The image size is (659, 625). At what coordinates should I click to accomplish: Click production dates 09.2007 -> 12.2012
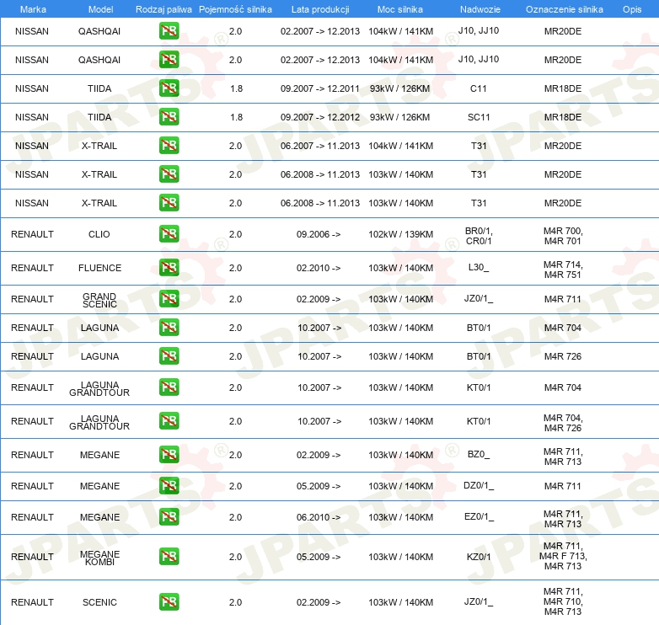pyautogui.click(x=320, y=117)
